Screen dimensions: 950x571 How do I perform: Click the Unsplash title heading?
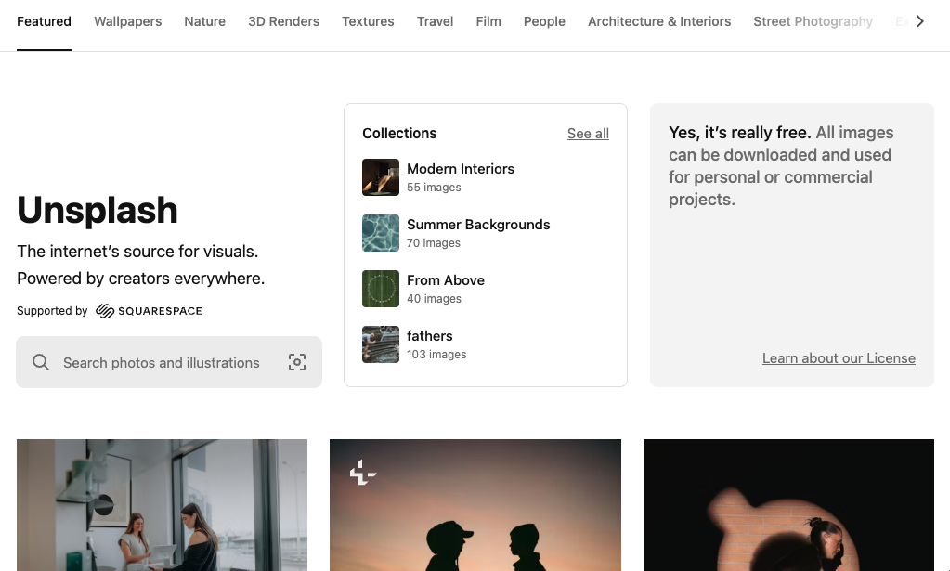coord(97,210)
